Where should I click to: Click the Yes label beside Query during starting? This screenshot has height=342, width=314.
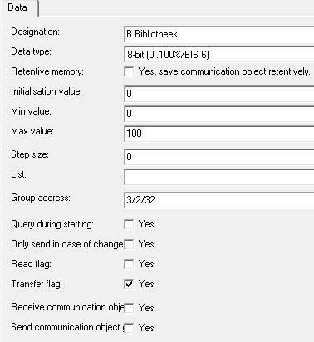pos(146,224)
